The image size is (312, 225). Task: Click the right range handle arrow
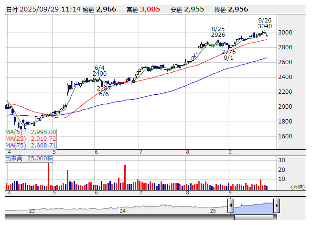pyautogui.click(x=277, y=205)
